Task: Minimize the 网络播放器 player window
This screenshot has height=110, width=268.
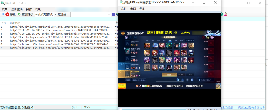Action: [193, 2]
